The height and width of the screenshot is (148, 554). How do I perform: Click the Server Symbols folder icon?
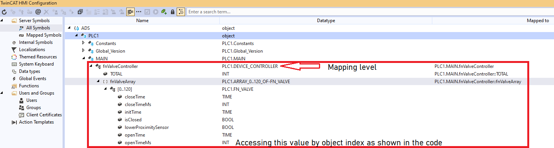coord(14,21)
